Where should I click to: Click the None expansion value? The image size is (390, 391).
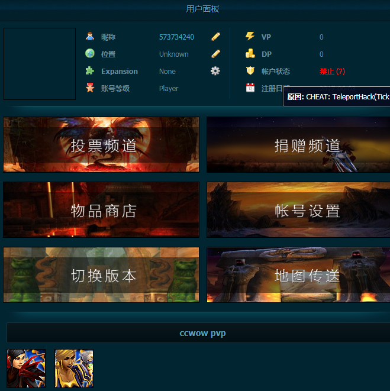coord(167,72)
